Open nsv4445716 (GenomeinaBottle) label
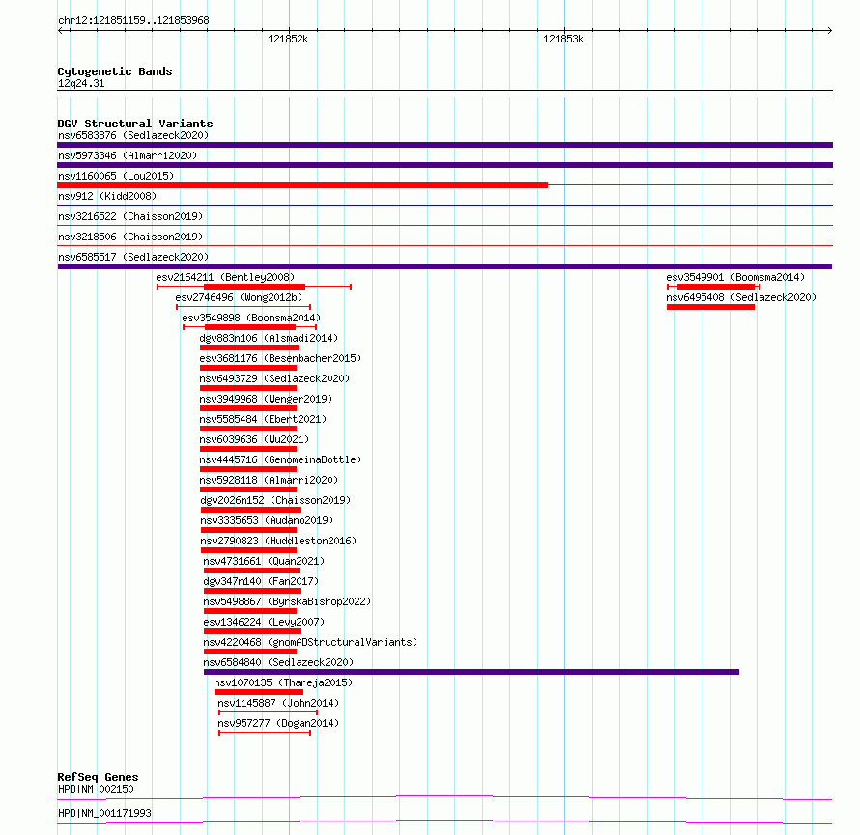This screenshot has height=835, width=860. coord(280,459)
